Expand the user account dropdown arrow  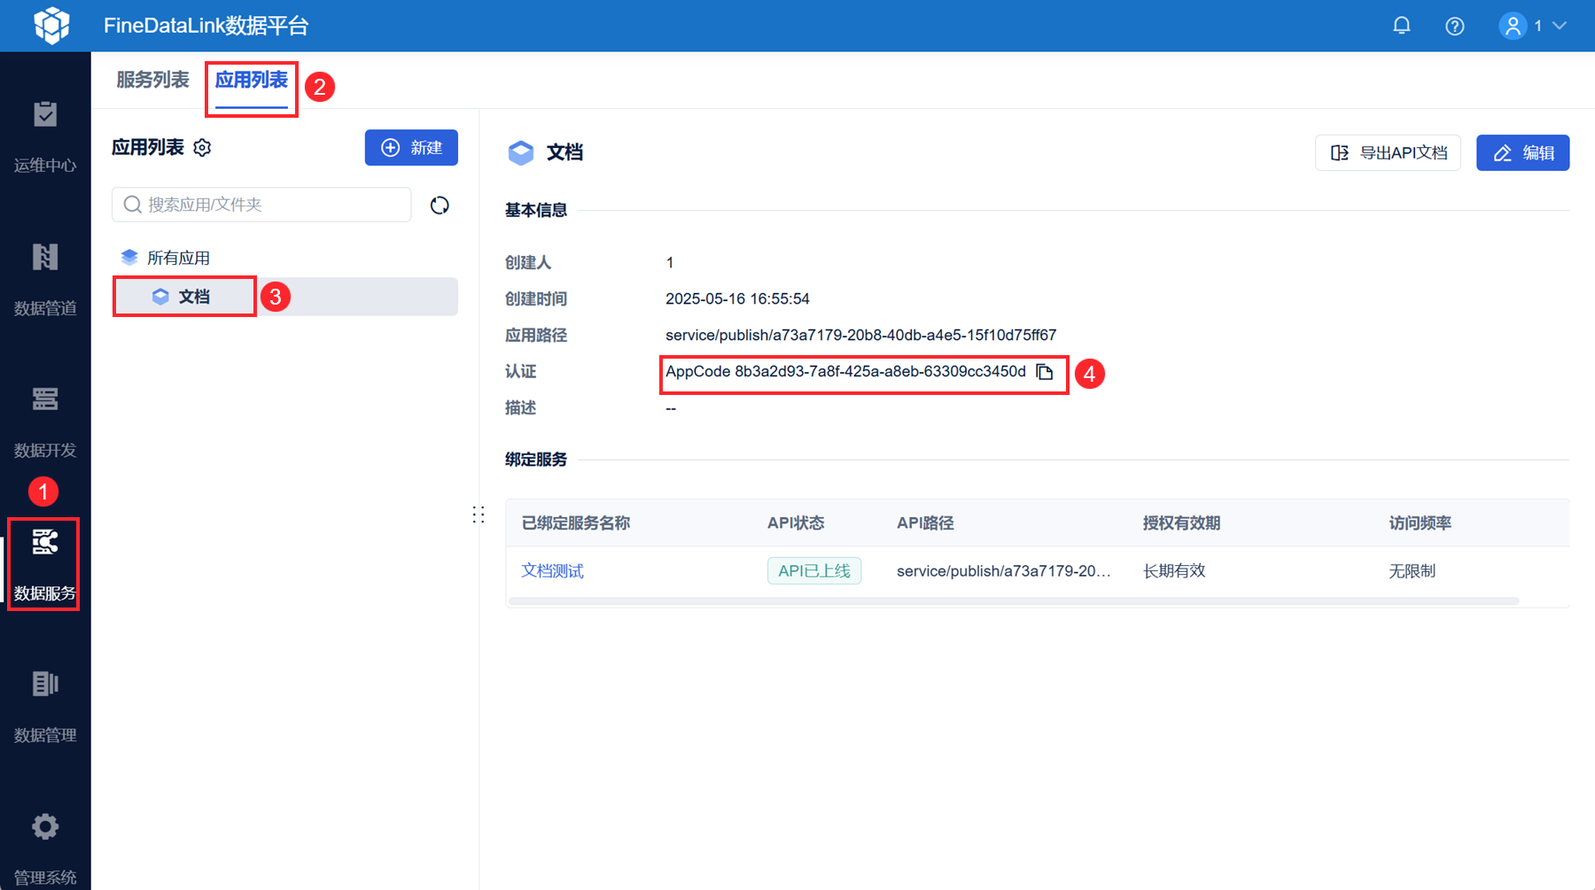point(1560,26)
